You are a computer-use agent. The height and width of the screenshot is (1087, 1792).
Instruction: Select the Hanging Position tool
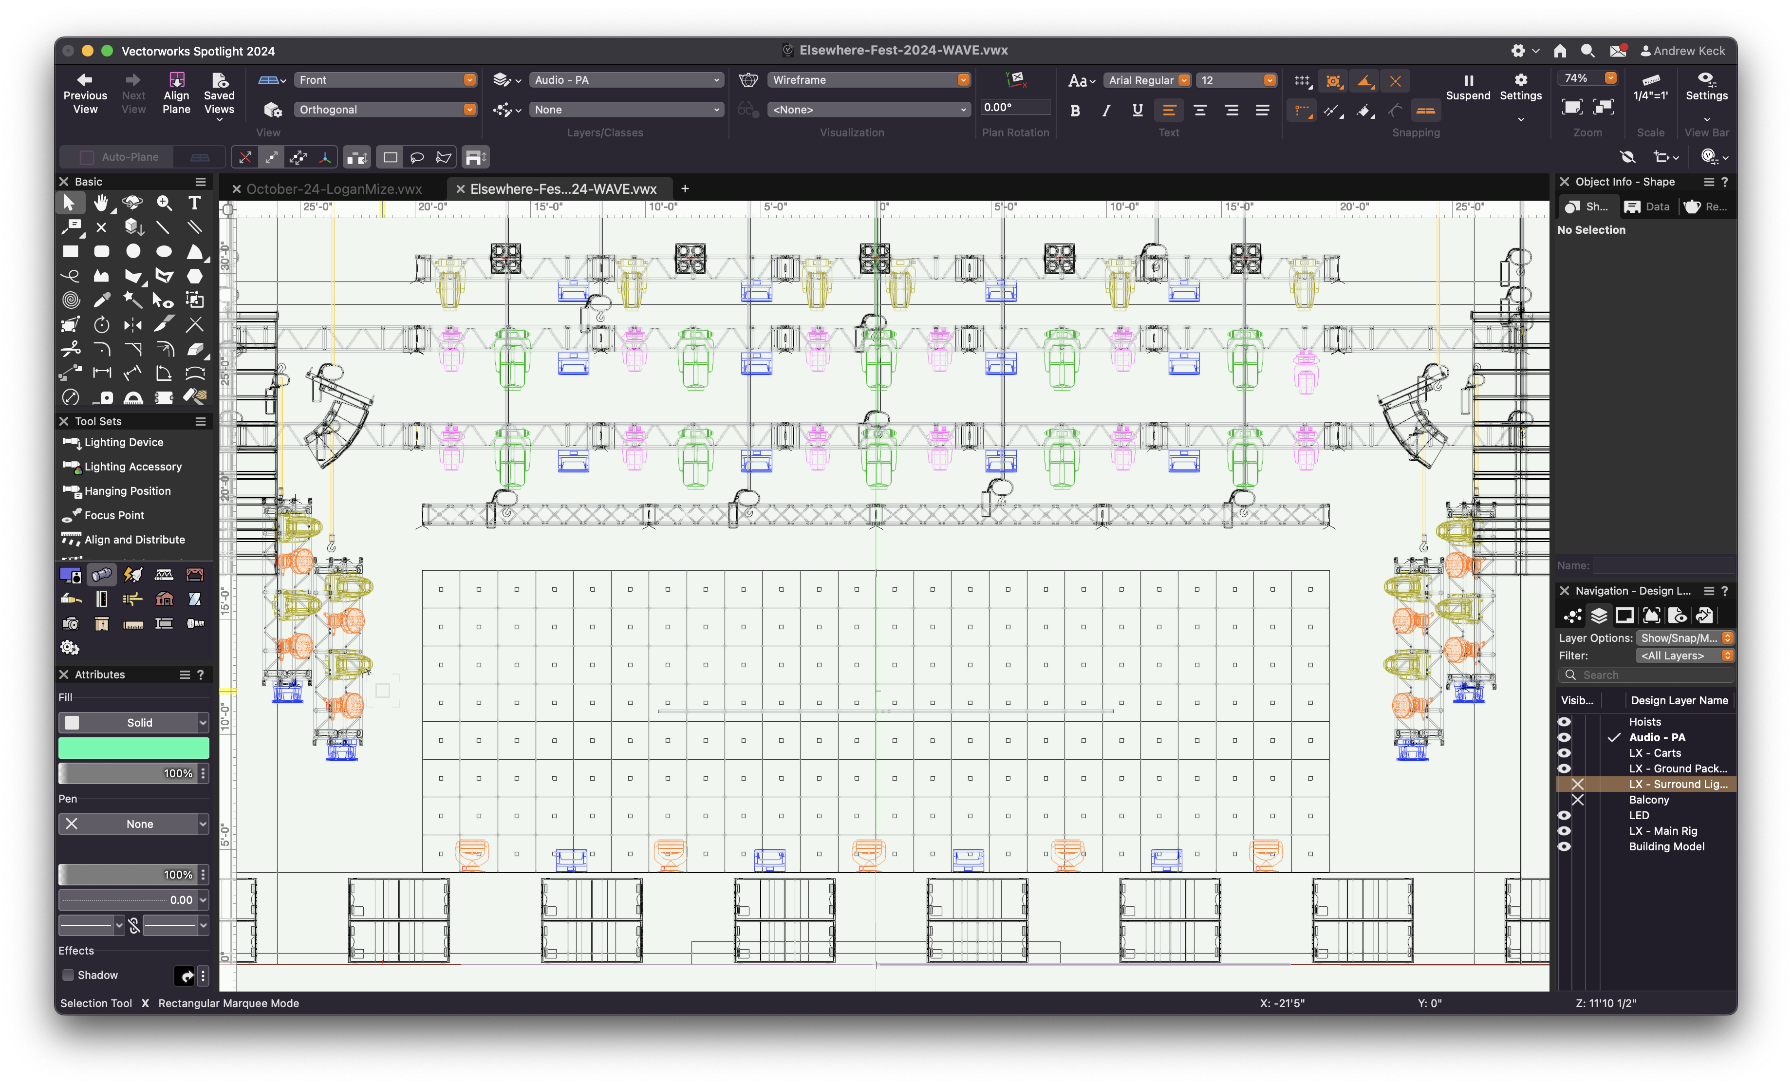(x=125, y=491)
